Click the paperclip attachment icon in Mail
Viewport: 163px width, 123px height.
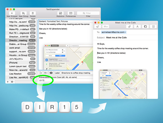click(x=129, y=27)
